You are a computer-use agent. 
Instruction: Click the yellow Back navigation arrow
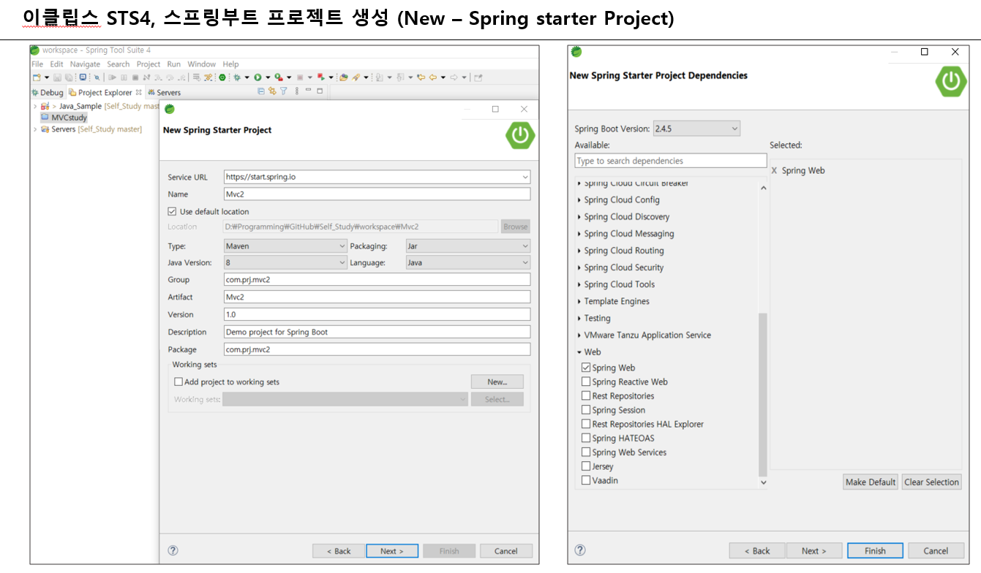[434, 77]
